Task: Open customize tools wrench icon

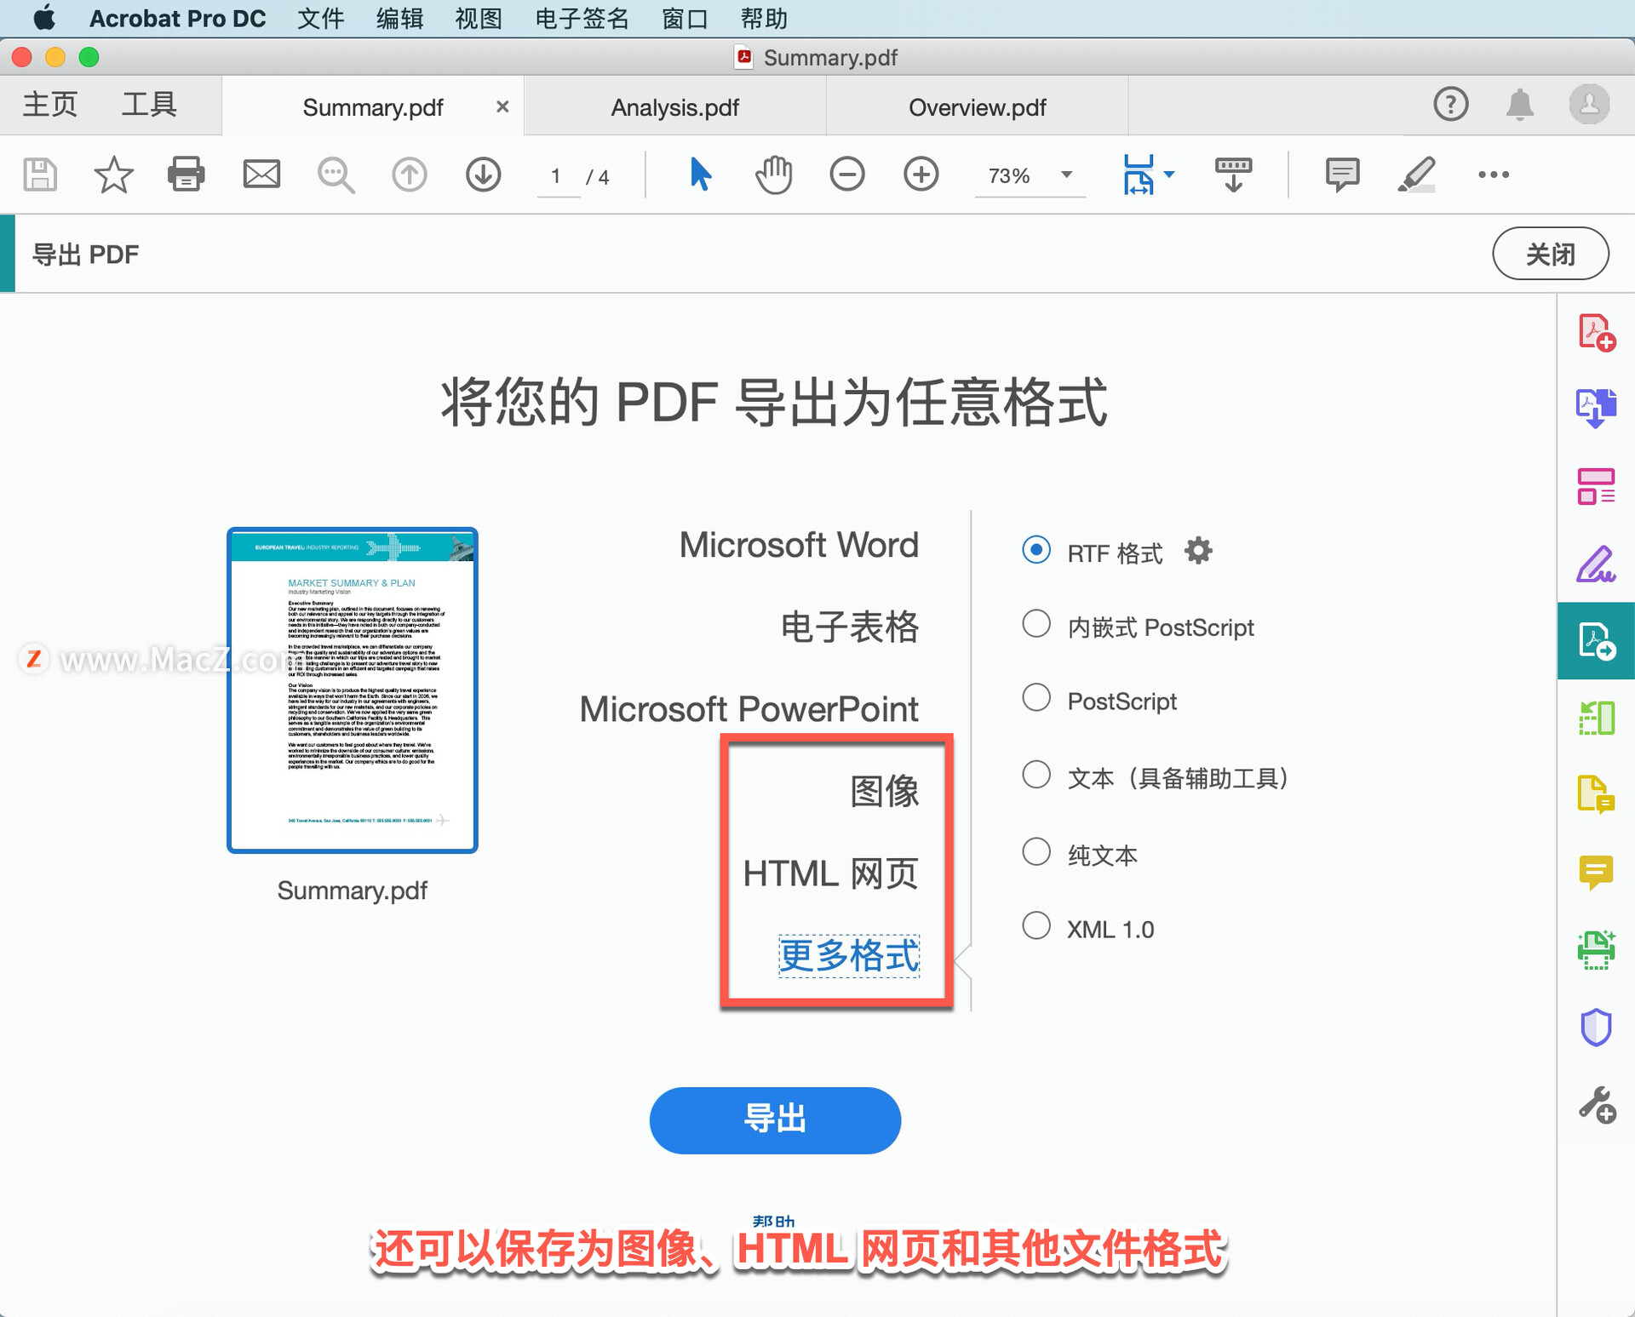Action: point(1597,1105)
